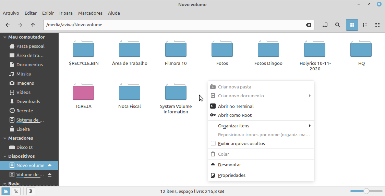Eject the Volume de... device
385x196 pixels.
tap(50, 175)
